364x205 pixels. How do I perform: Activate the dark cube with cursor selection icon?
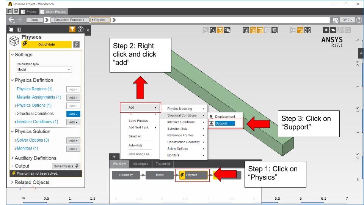(213, 30)
